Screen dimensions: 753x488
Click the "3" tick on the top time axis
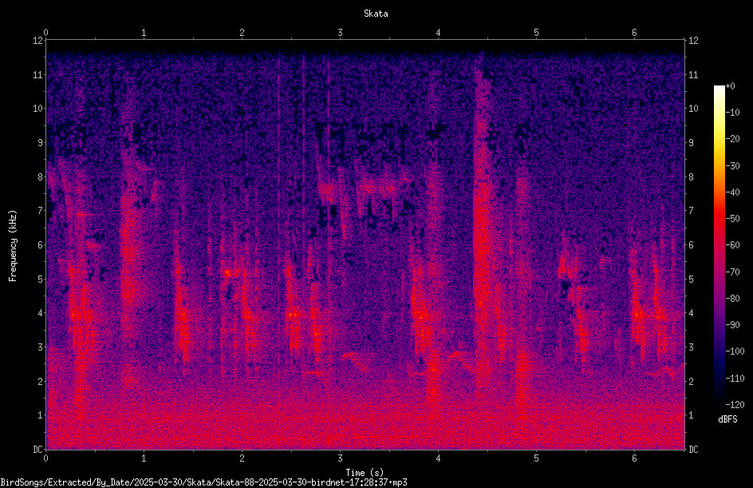340,33
